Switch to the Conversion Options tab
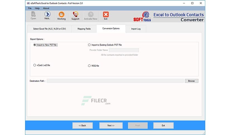233x135 pixels. (111, 28)
